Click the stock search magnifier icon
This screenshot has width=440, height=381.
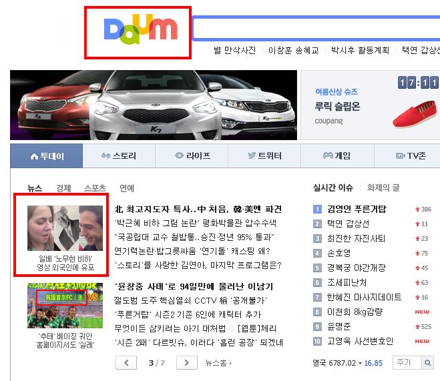tap(428, 363)
